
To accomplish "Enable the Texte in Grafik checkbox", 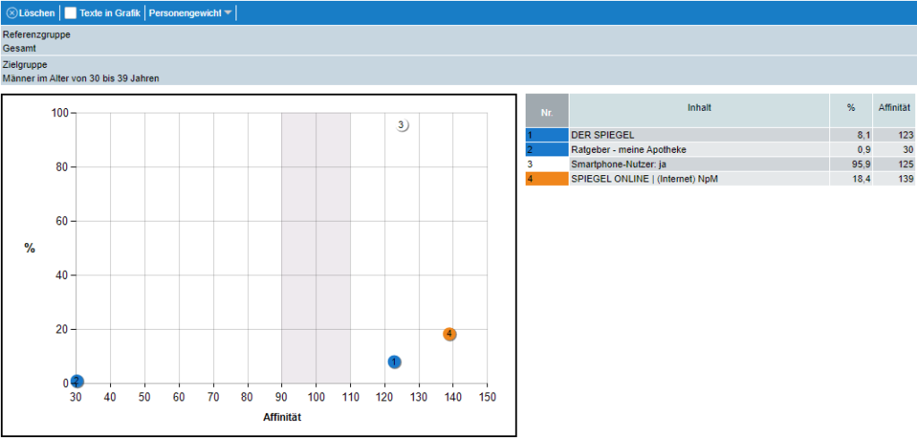I will point(71,13).
